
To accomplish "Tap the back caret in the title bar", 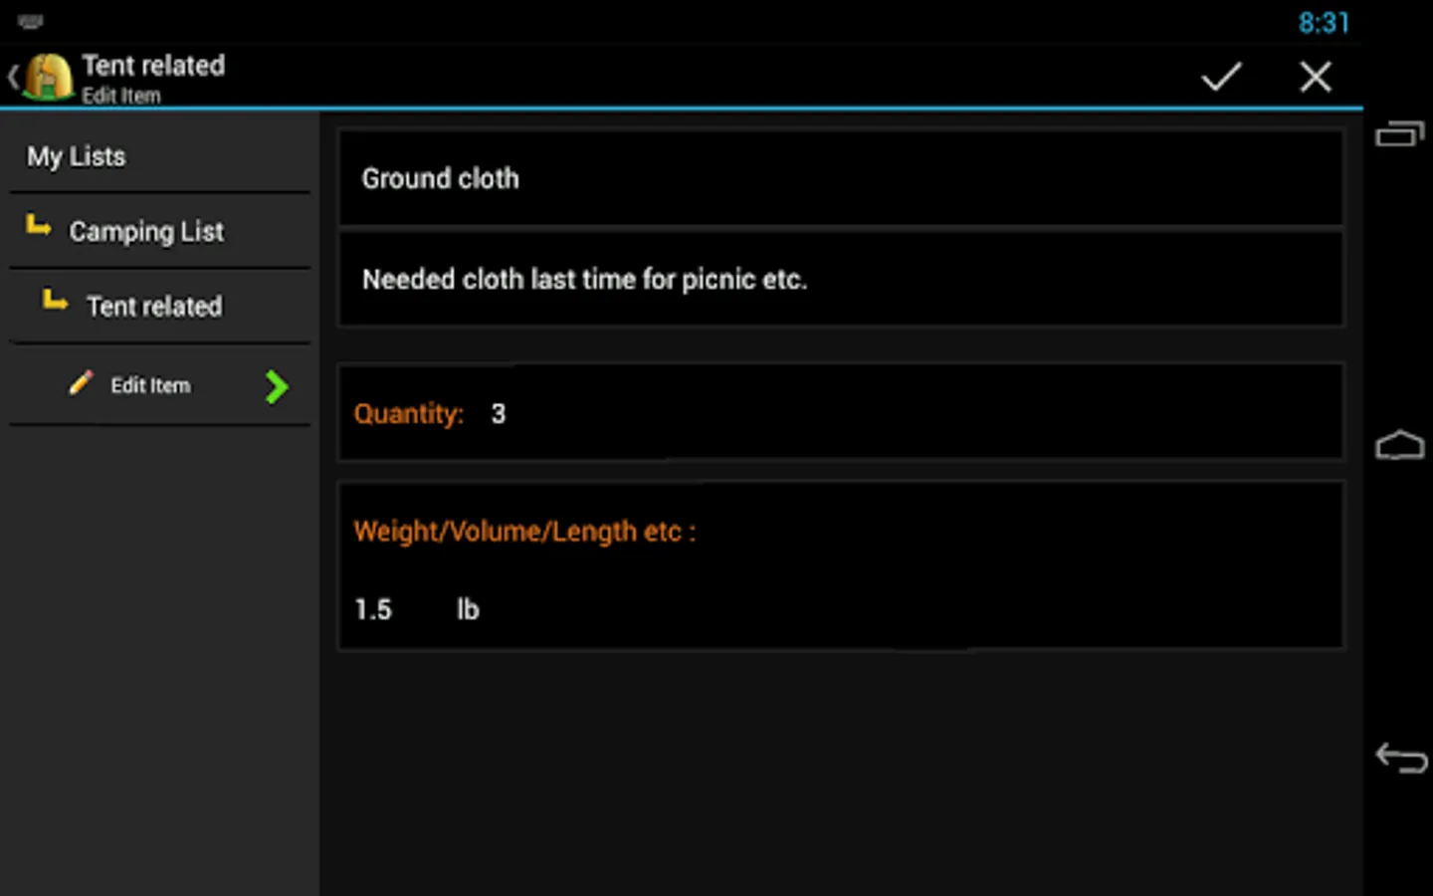I will 13,77.
